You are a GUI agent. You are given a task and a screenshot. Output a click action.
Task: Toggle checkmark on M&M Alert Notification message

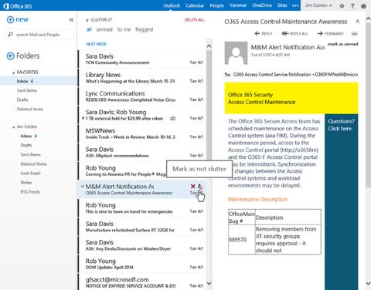[82, 186]
